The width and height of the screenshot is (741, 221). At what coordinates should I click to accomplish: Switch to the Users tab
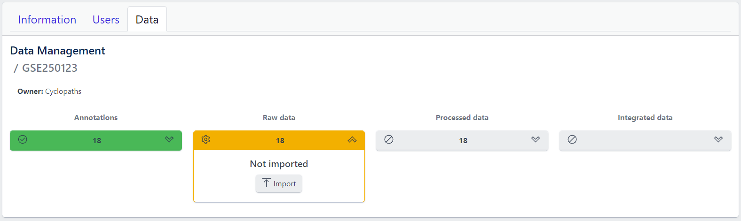(106, 20)
